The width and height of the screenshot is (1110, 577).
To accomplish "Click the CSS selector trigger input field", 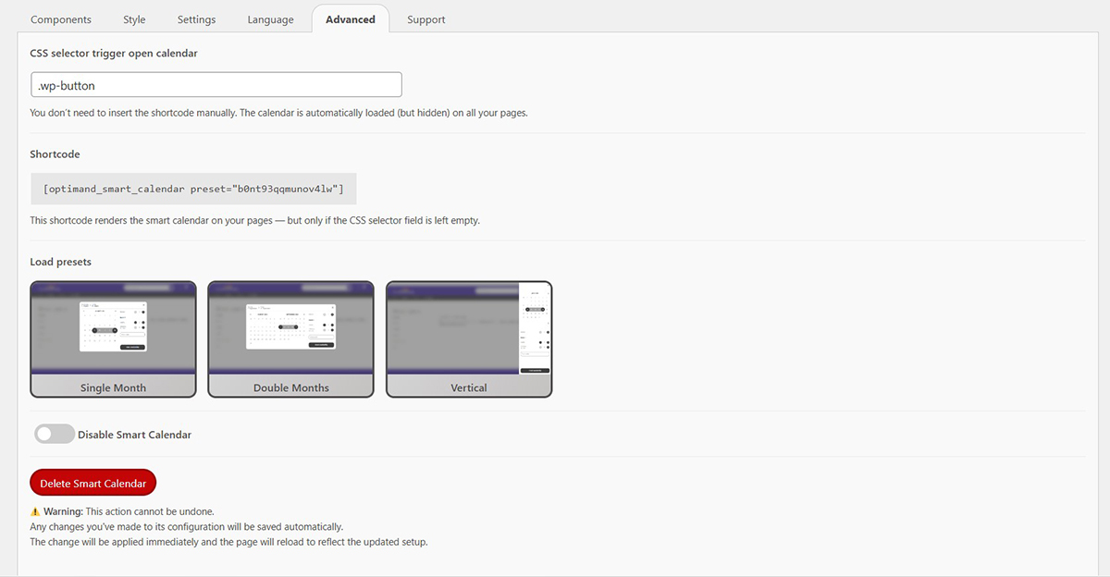I will pyautogui.click(x=216, y=84).
